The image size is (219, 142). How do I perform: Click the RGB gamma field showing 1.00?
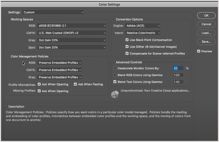178,75
